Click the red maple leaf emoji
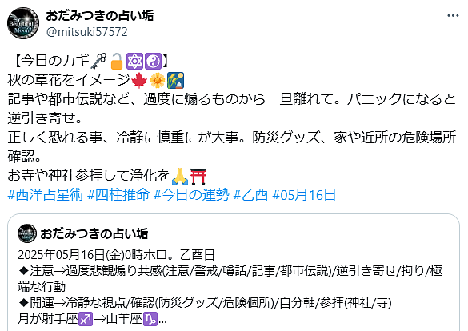Image resolution: width=468 pixels, height=331 pixels. pyautogui.click(x=139, y=80)
